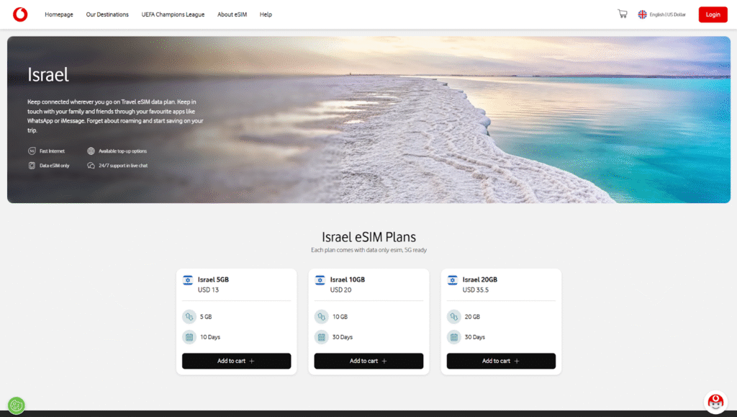
Task: Click the UK flag icon in the header
Action: coord(642,14)
